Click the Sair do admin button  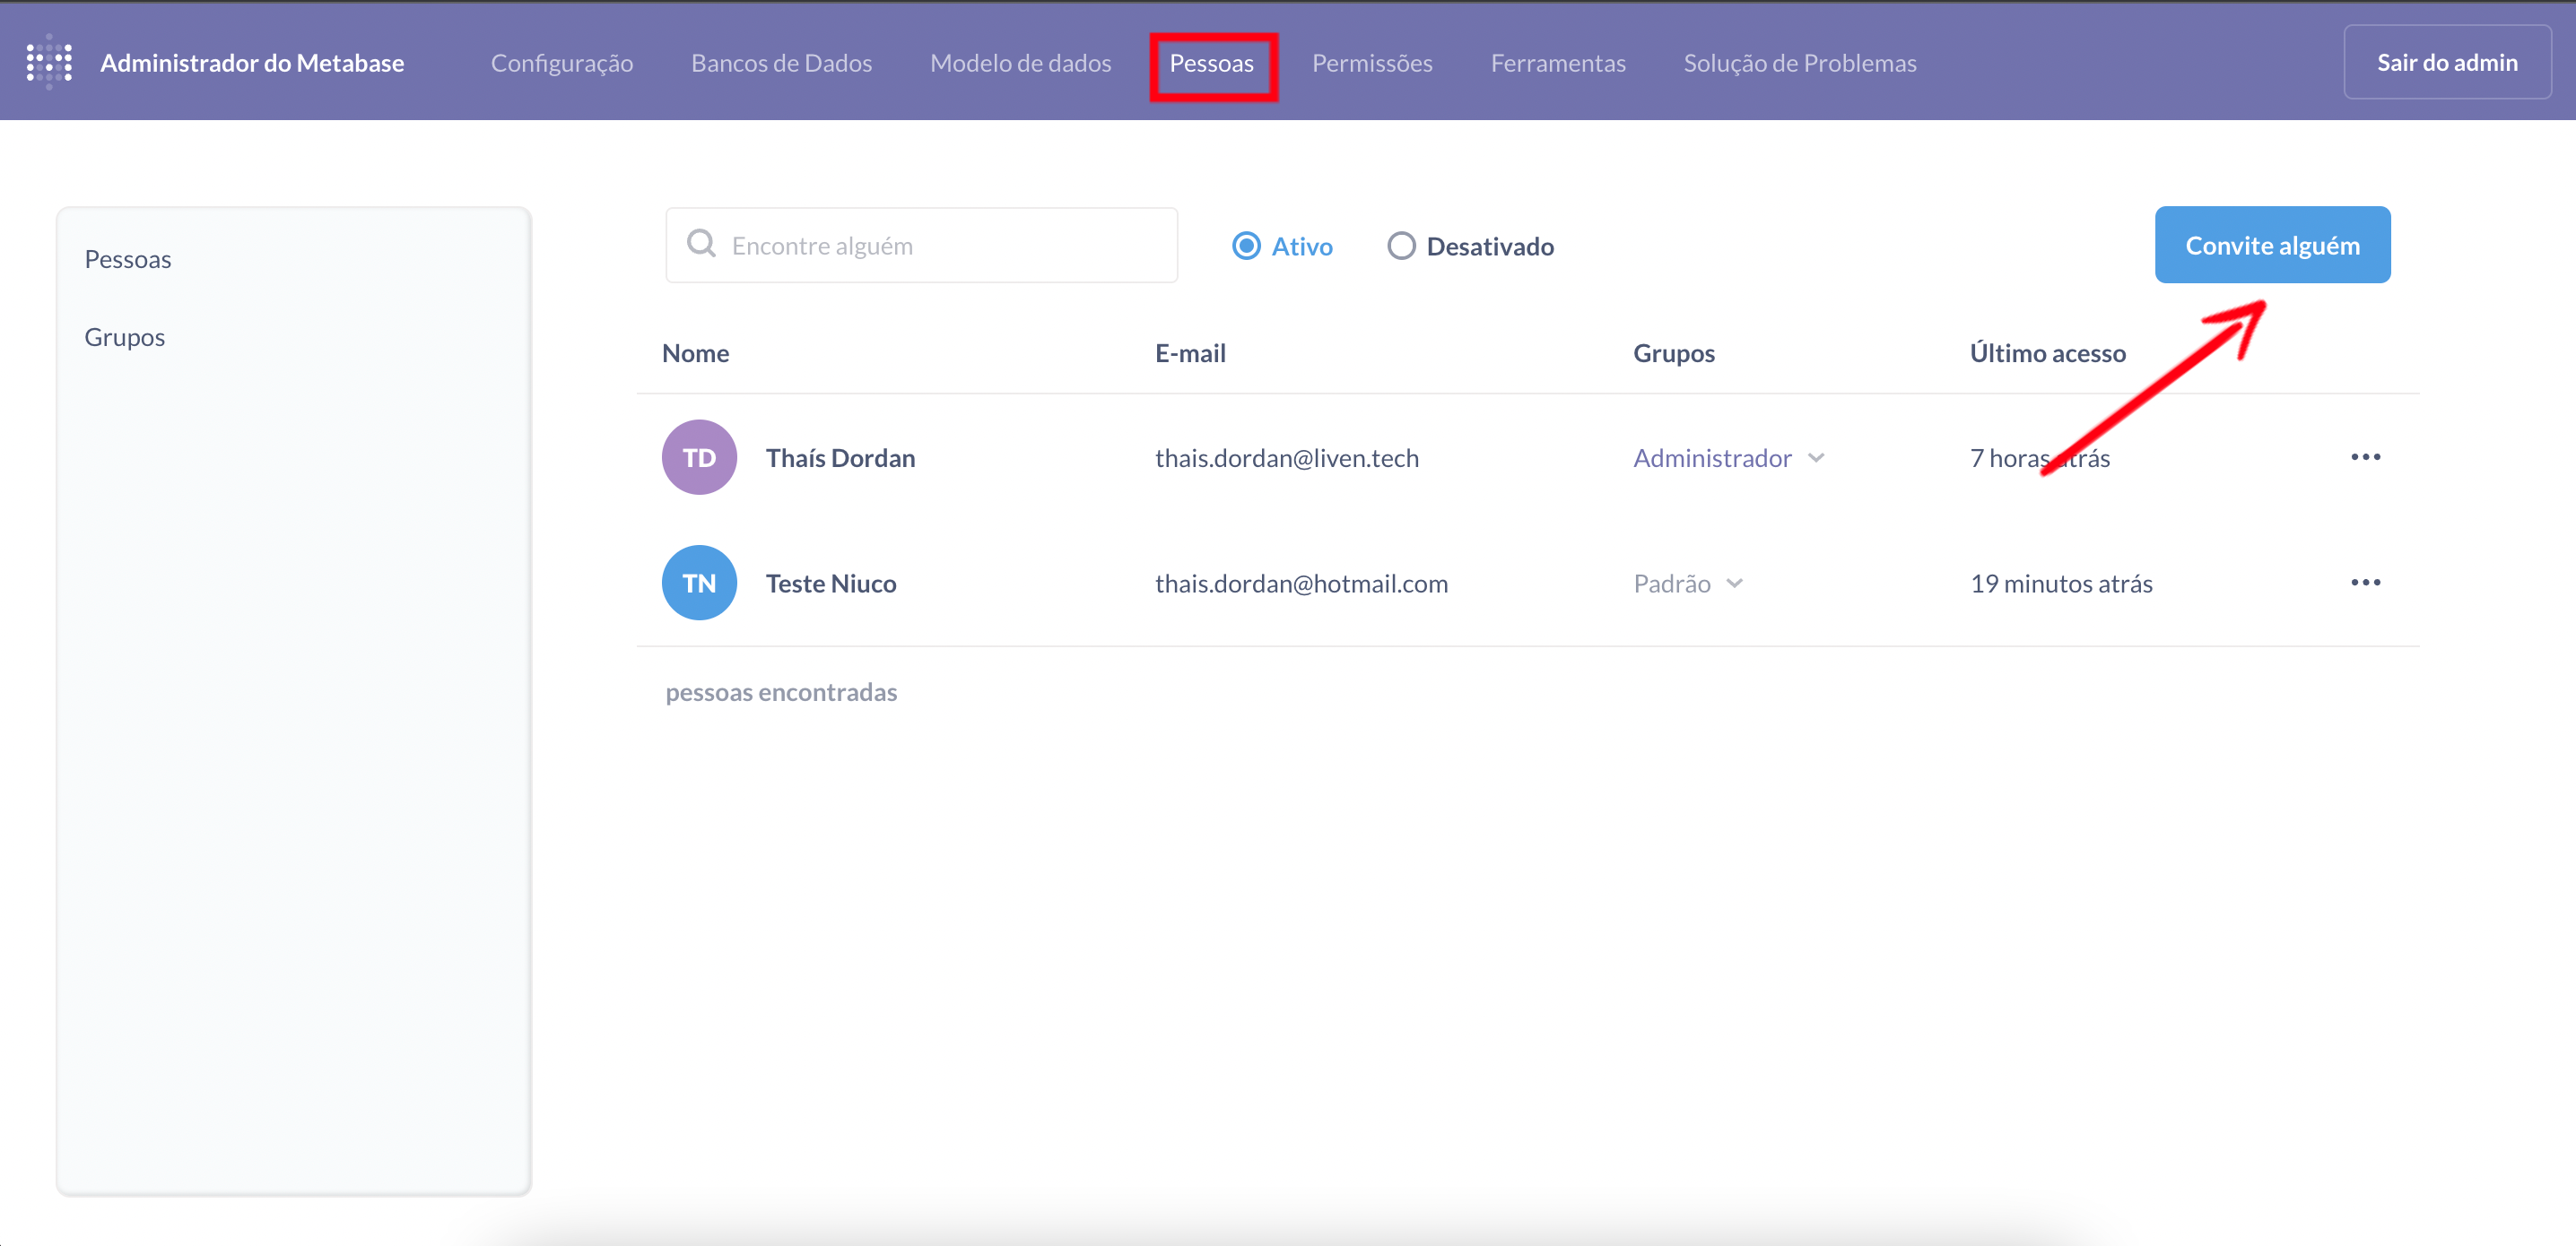click(2446, 62)
